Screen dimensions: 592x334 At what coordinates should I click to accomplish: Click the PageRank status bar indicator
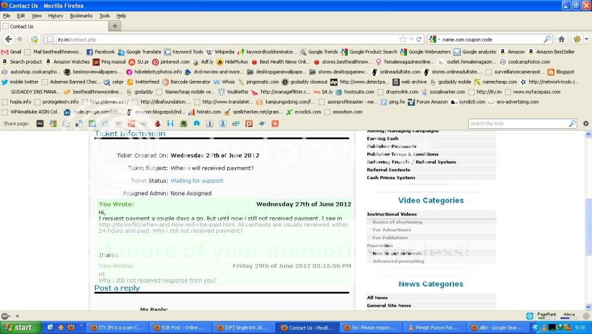click(546, 316)
